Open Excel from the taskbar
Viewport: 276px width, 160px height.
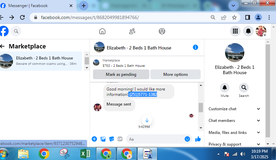[85, 154]
